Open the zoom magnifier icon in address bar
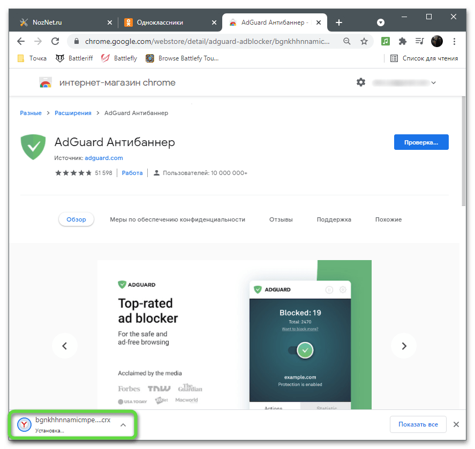Image resolution: width=475 pixels, height=449 pixels. click(x=347, y=41)
